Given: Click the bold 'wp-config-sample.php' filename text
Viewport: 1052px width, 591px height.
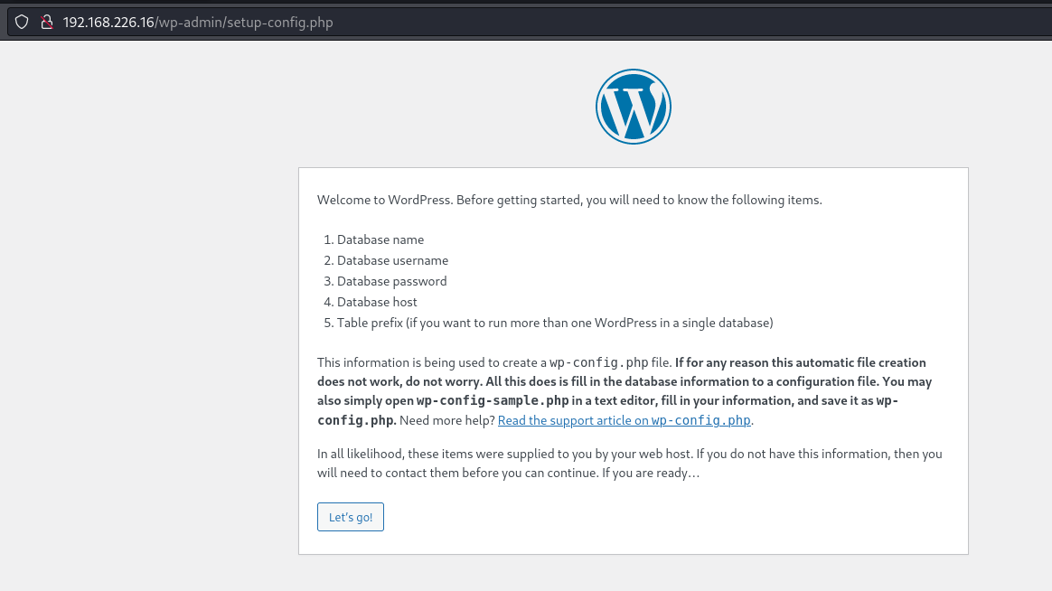Looking at the screenshot, I should (493, 400).
